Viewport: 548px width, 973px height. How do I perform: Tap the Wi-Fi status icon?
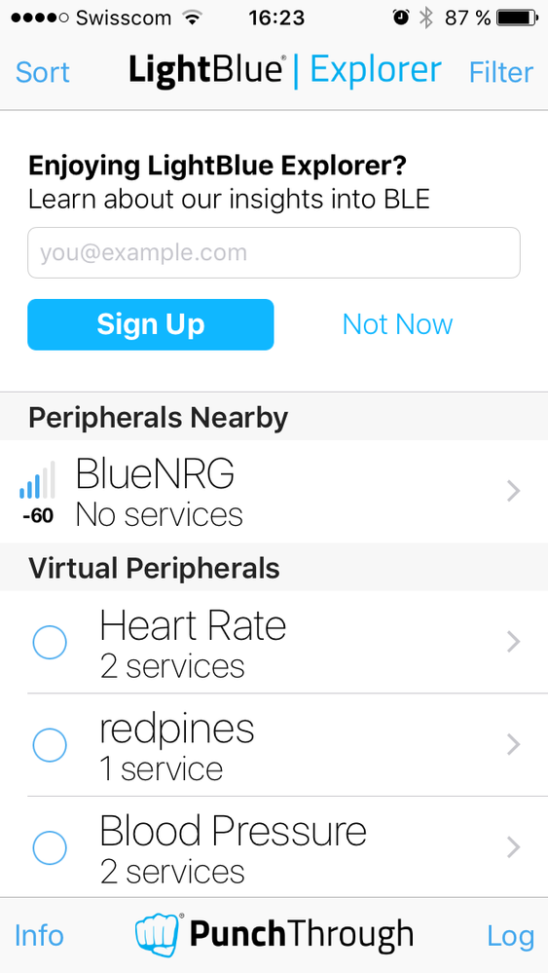(x=193, y=18)
